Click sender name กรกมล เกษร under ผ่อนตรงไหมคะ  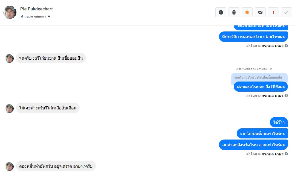[x=273, y=96]
